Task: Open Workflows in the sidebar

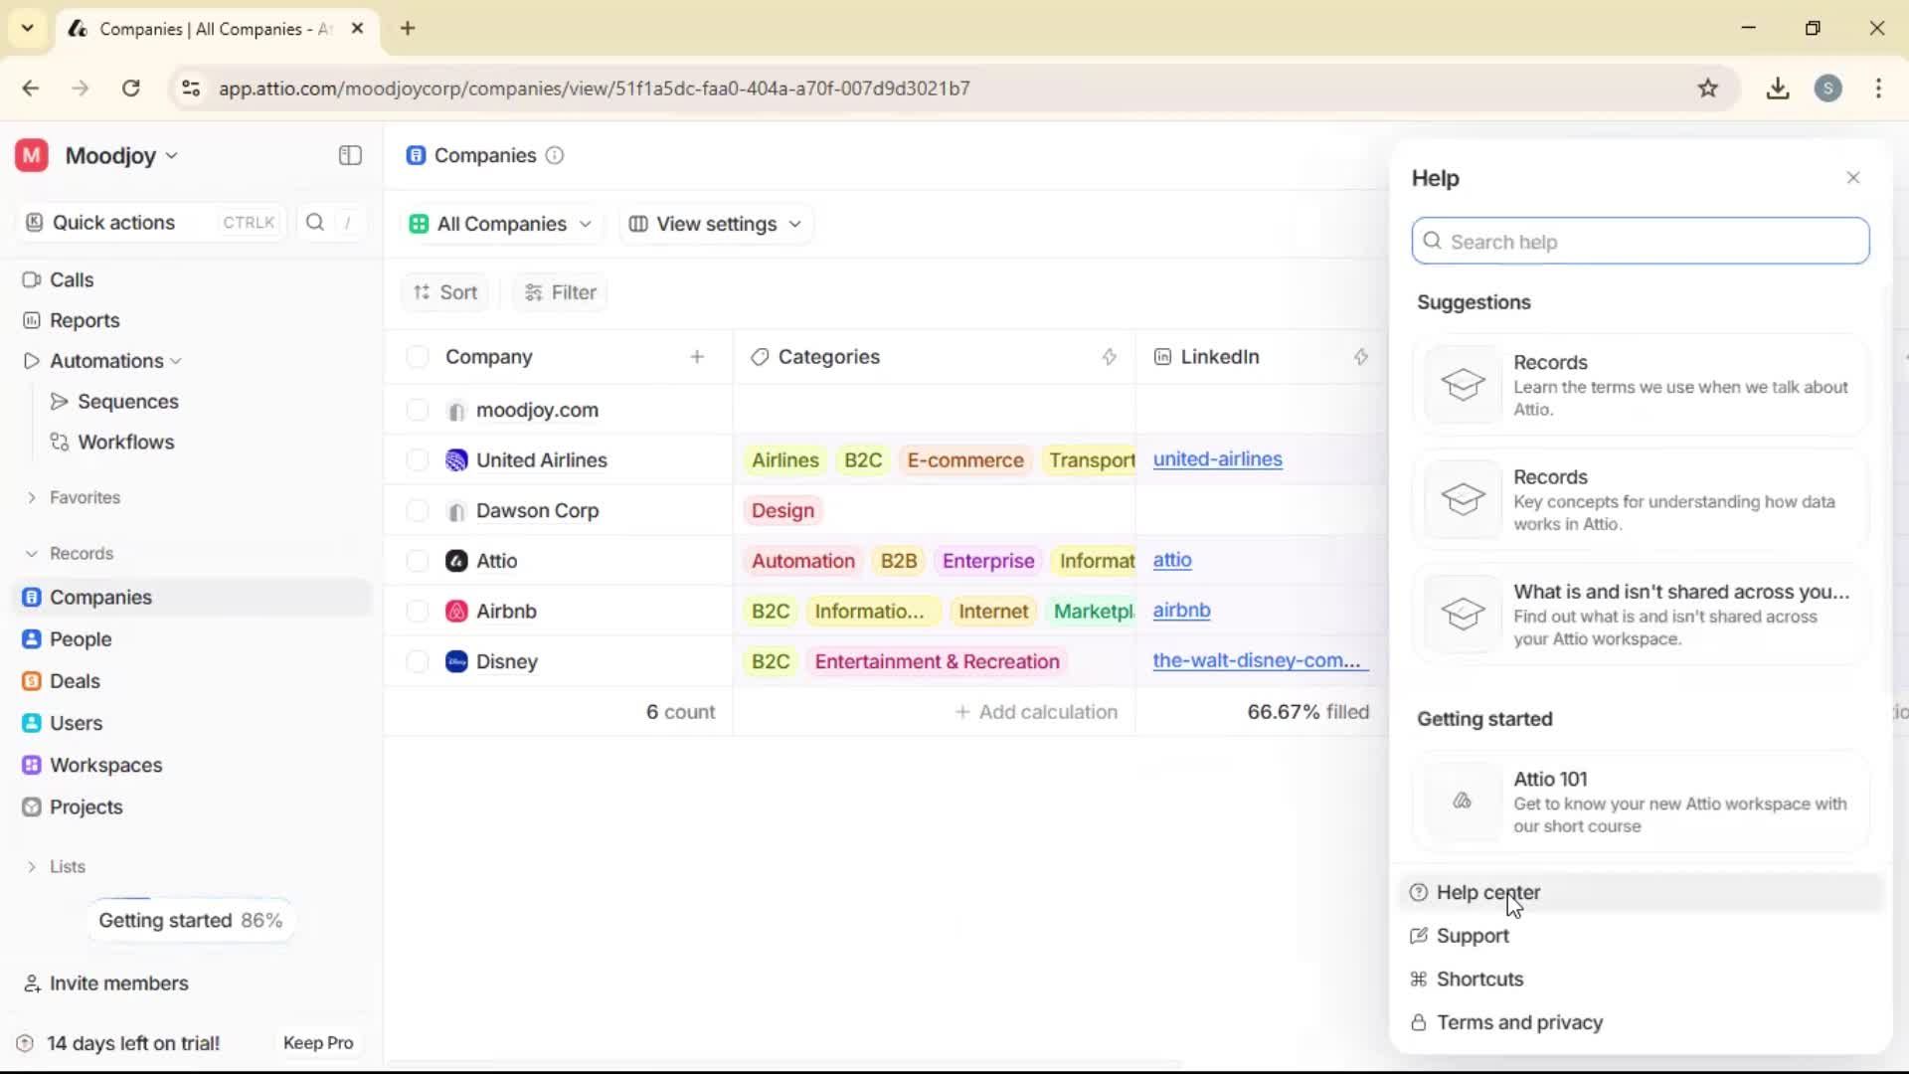Action: tap(127, 442)
